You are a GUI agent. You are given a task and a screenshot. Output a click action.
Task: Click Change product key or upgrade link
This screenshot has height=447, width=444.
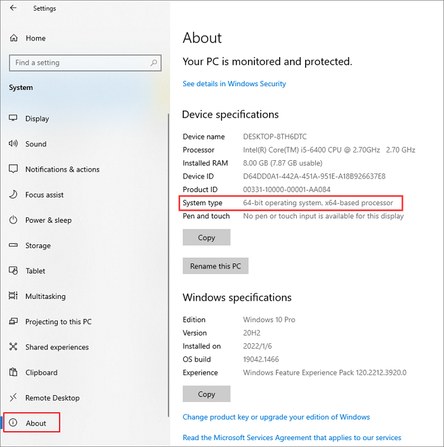tap(276, 417)
